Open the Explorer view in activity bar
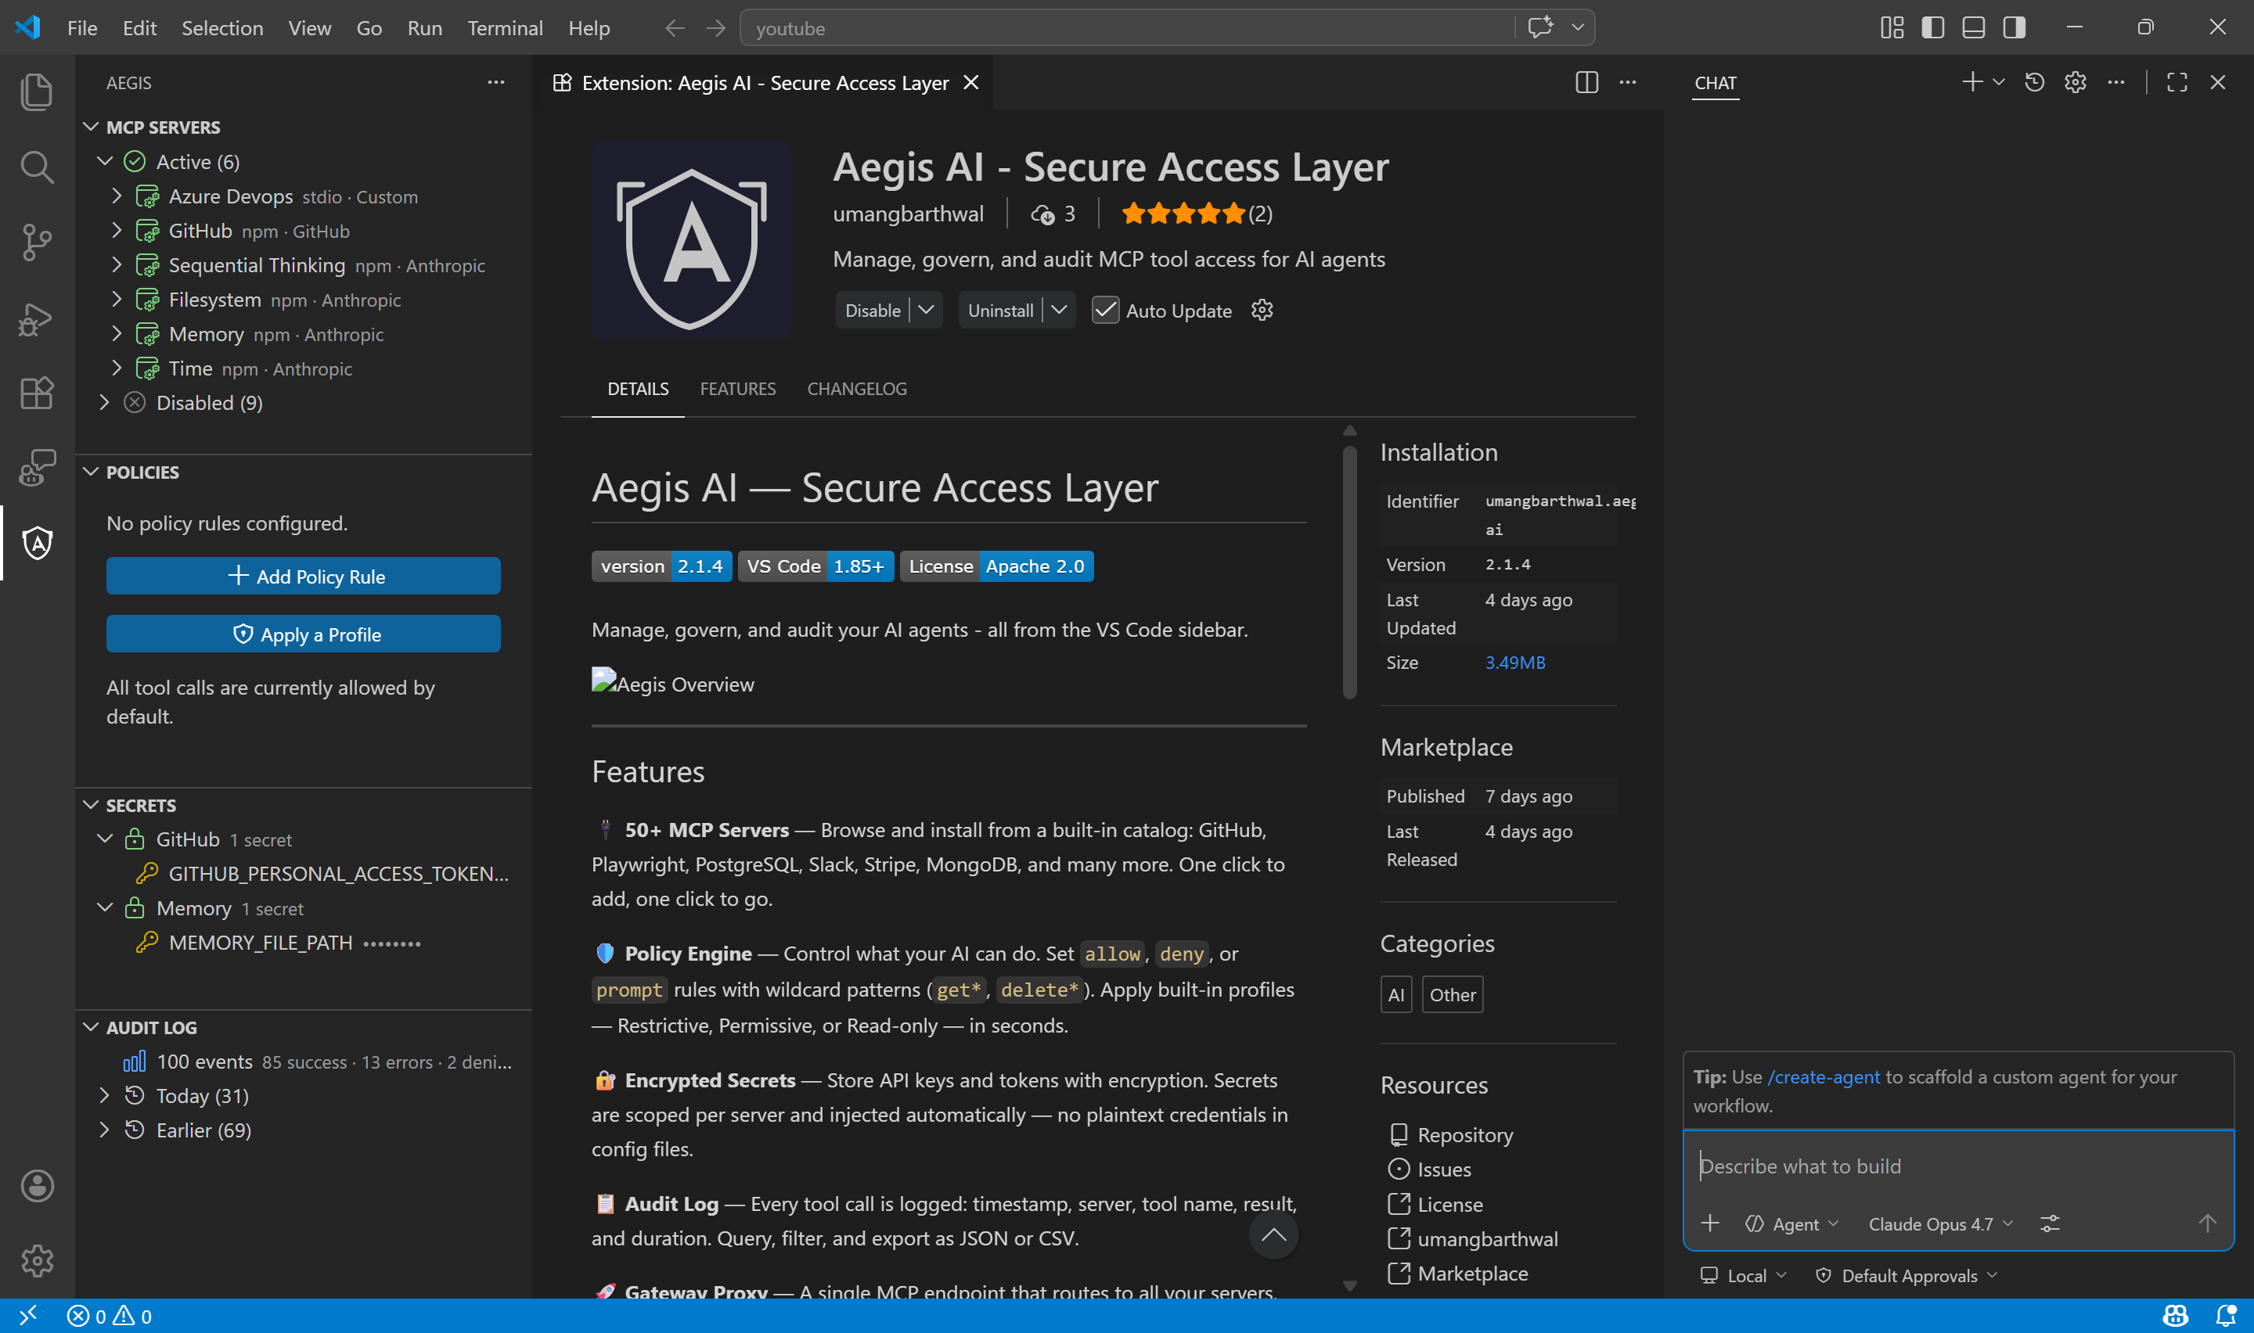The height and width of the screenshot is (1333, 2254). tap(37, 92)
